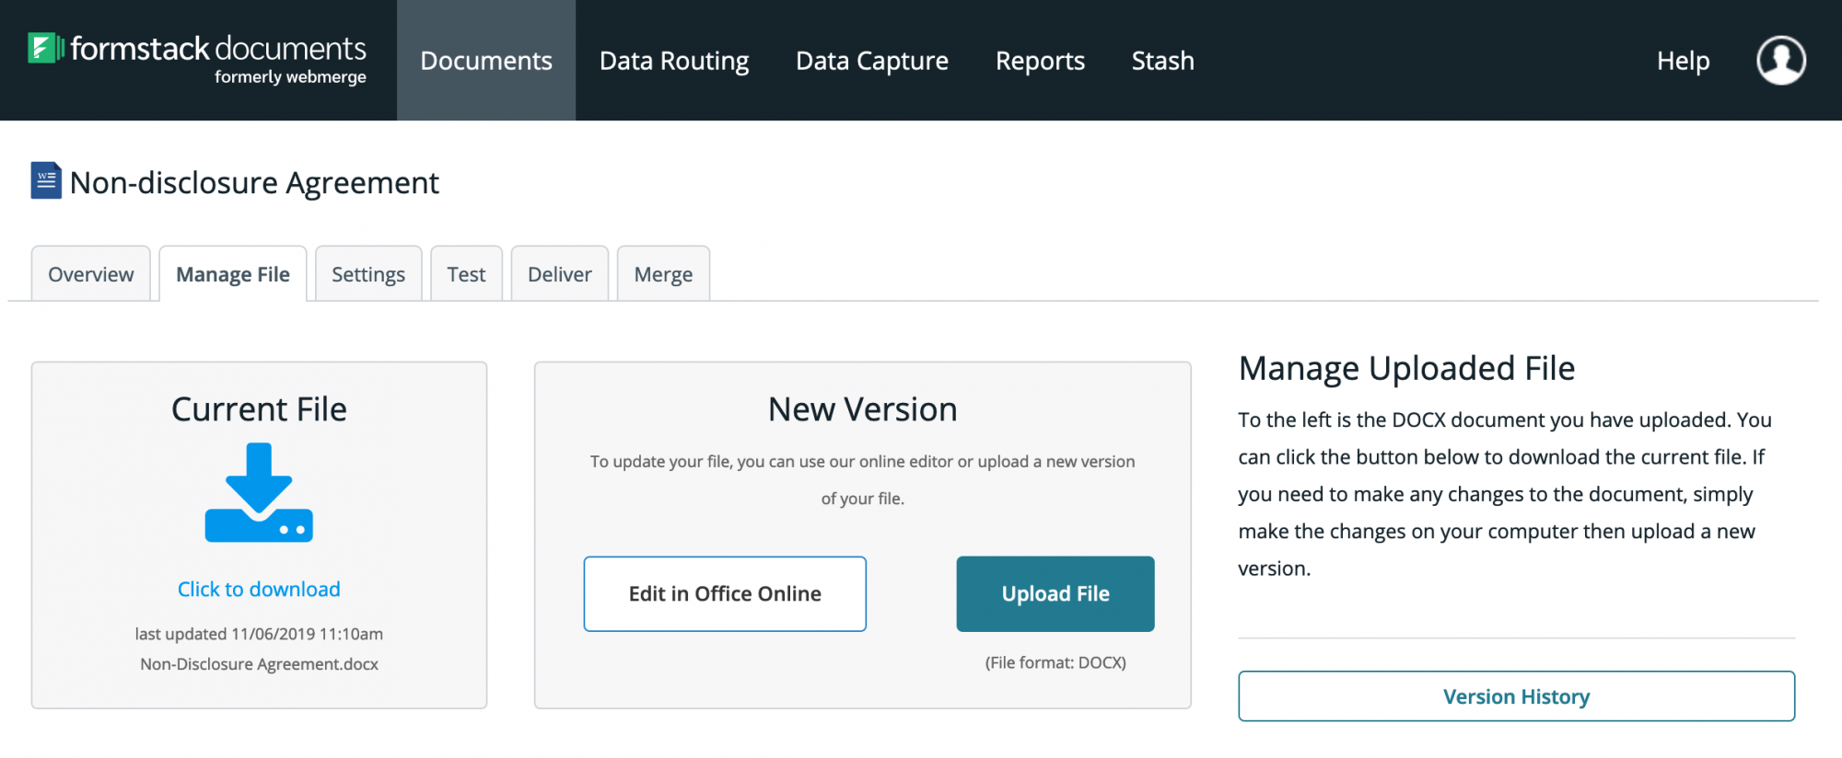The image size is (1842, 758).
Task: Open Version History
Action: [1516, 696]
